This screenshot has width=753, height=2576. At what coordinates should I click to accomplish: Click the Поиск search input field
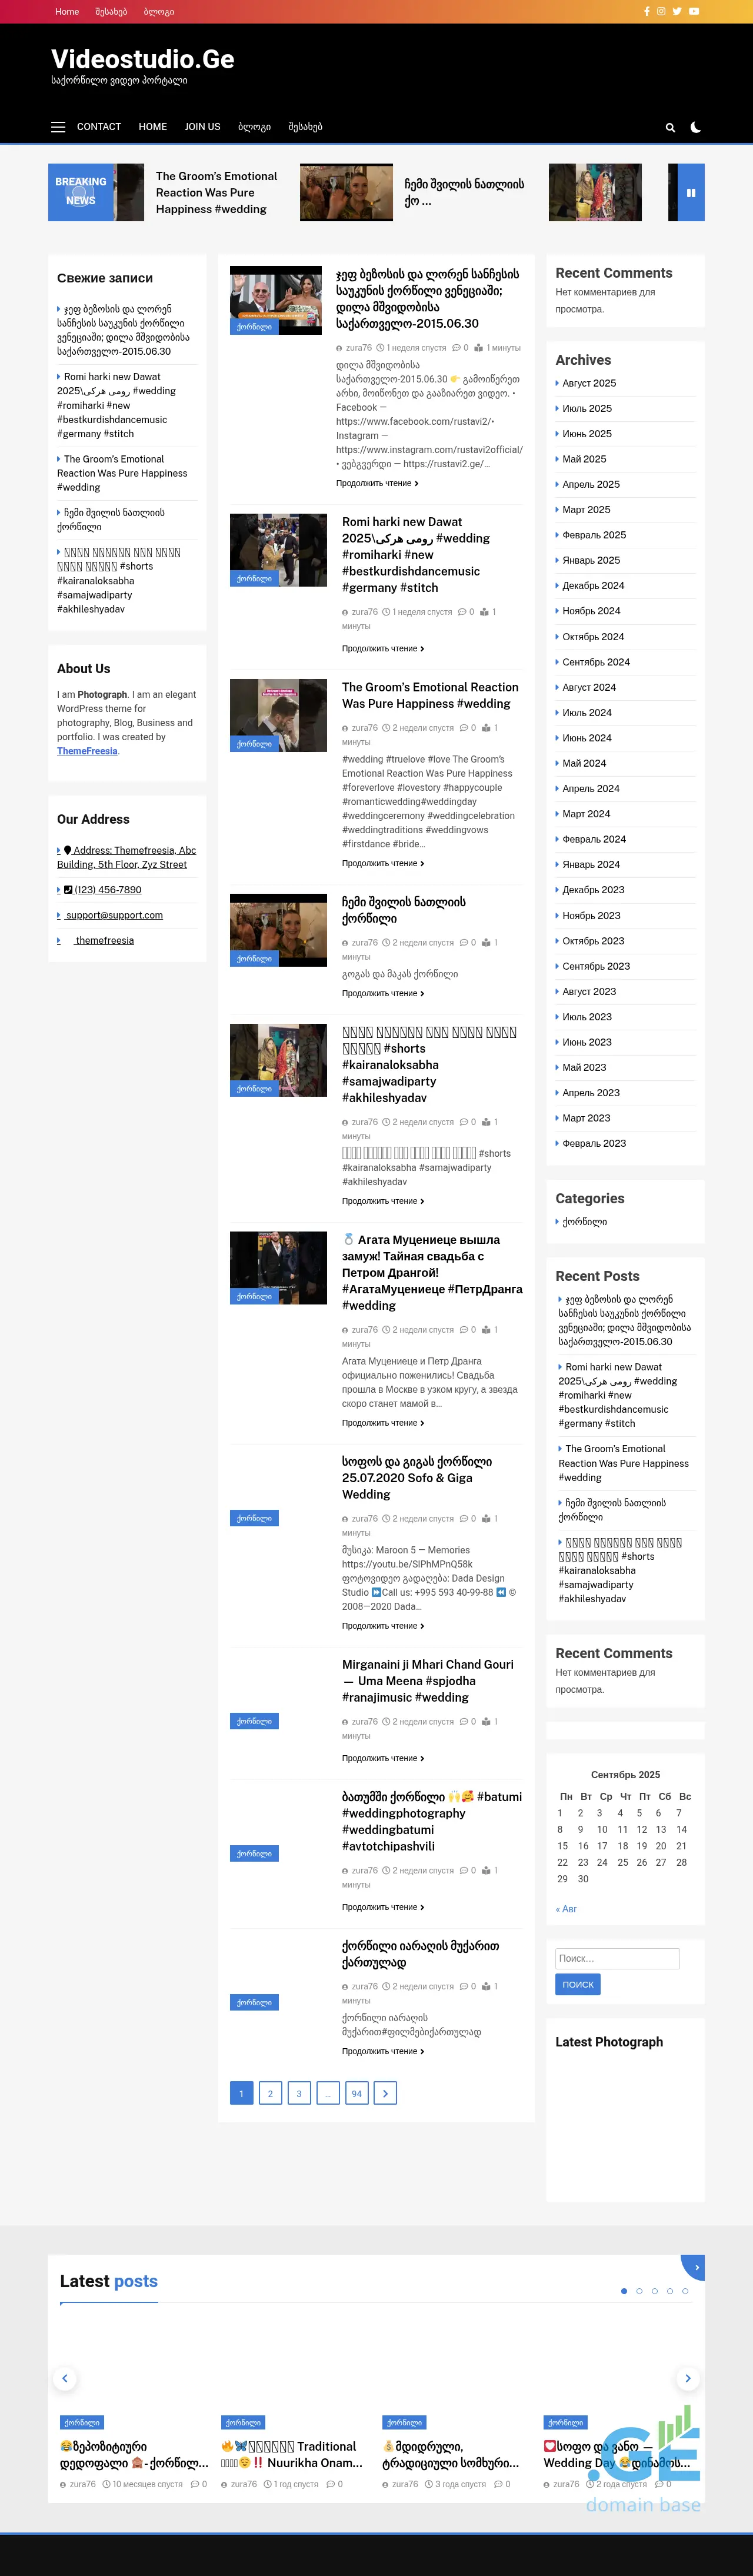(617, 1958)
